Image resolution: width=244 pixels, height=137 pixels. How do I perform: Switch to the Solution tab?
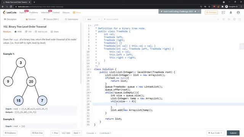click(x=30, y=19)
